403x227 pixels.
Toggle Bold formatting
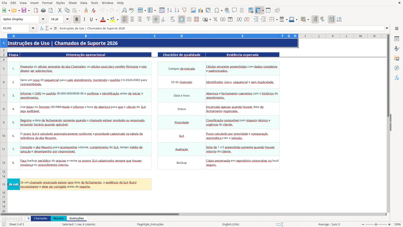pyautogui.click(x=77, y=20)
